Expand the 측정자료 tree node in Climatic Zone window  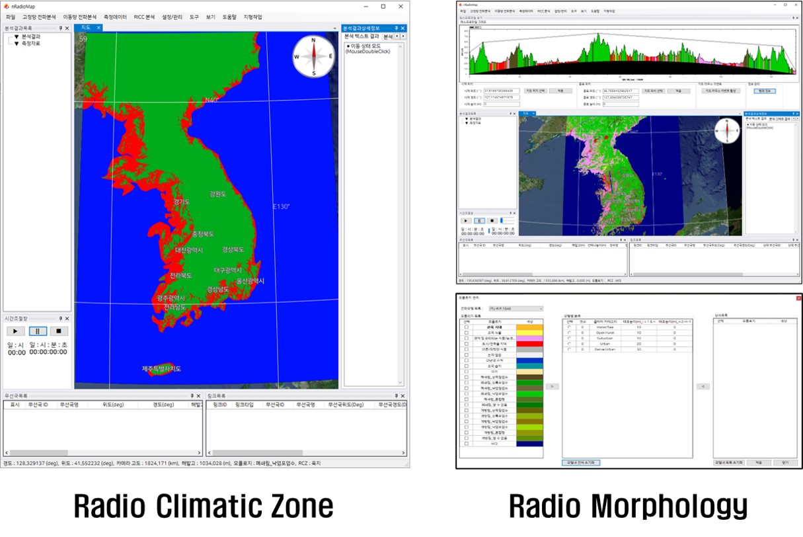16,44
